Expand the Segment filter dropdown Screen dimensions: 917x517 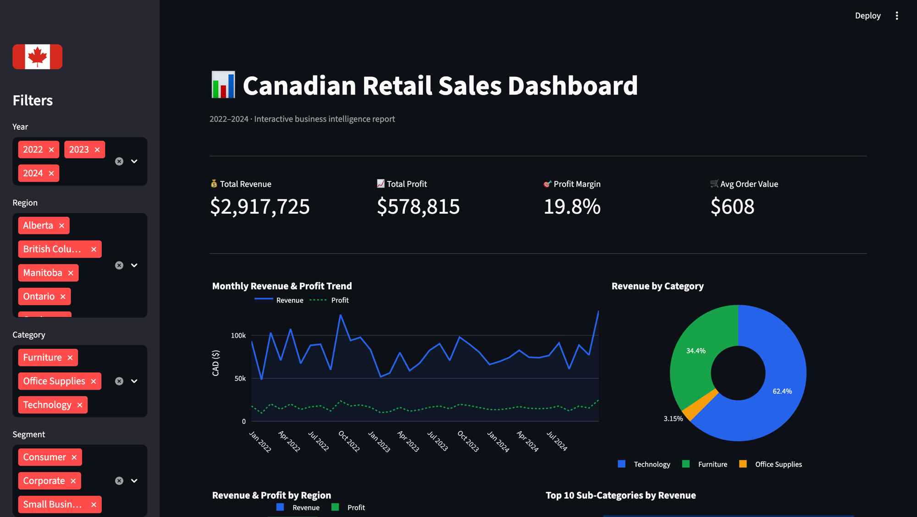[134, 480]
